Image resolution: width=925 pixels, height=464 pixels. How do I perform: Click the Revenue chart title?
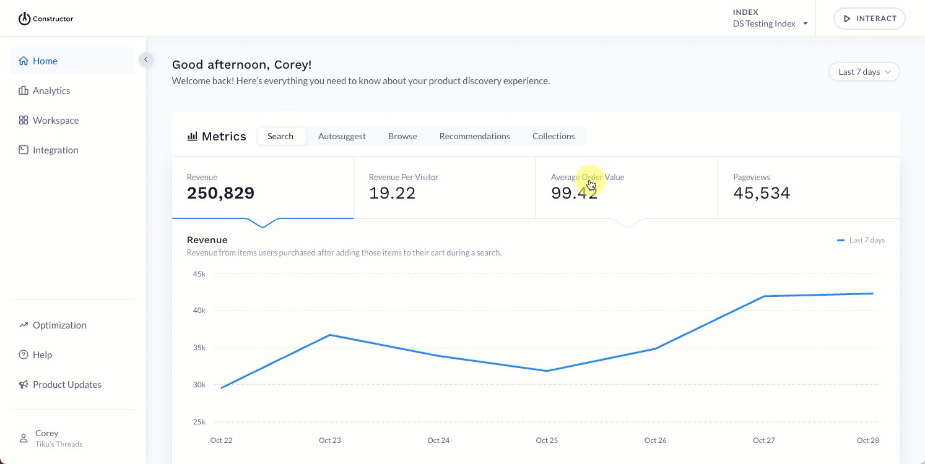207,240
